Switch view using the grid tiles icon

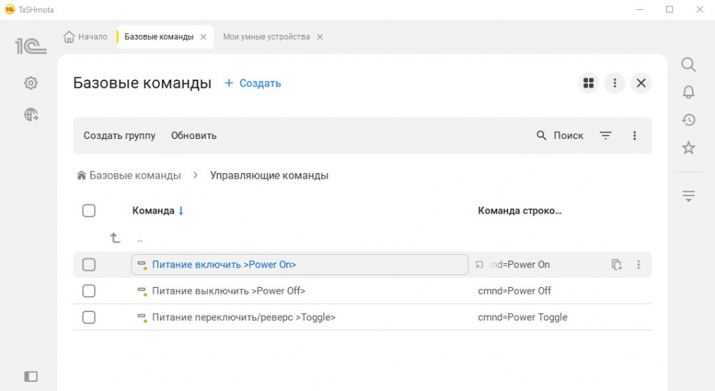point(589,83)
